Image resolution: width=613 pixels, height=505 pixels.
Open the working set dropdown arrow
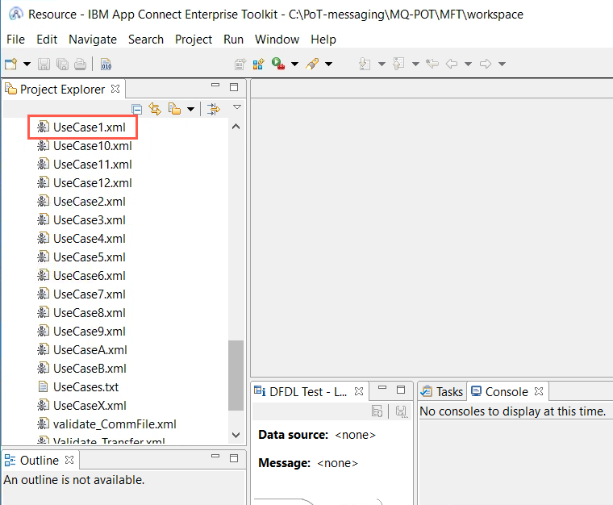(x=191, y=109)
